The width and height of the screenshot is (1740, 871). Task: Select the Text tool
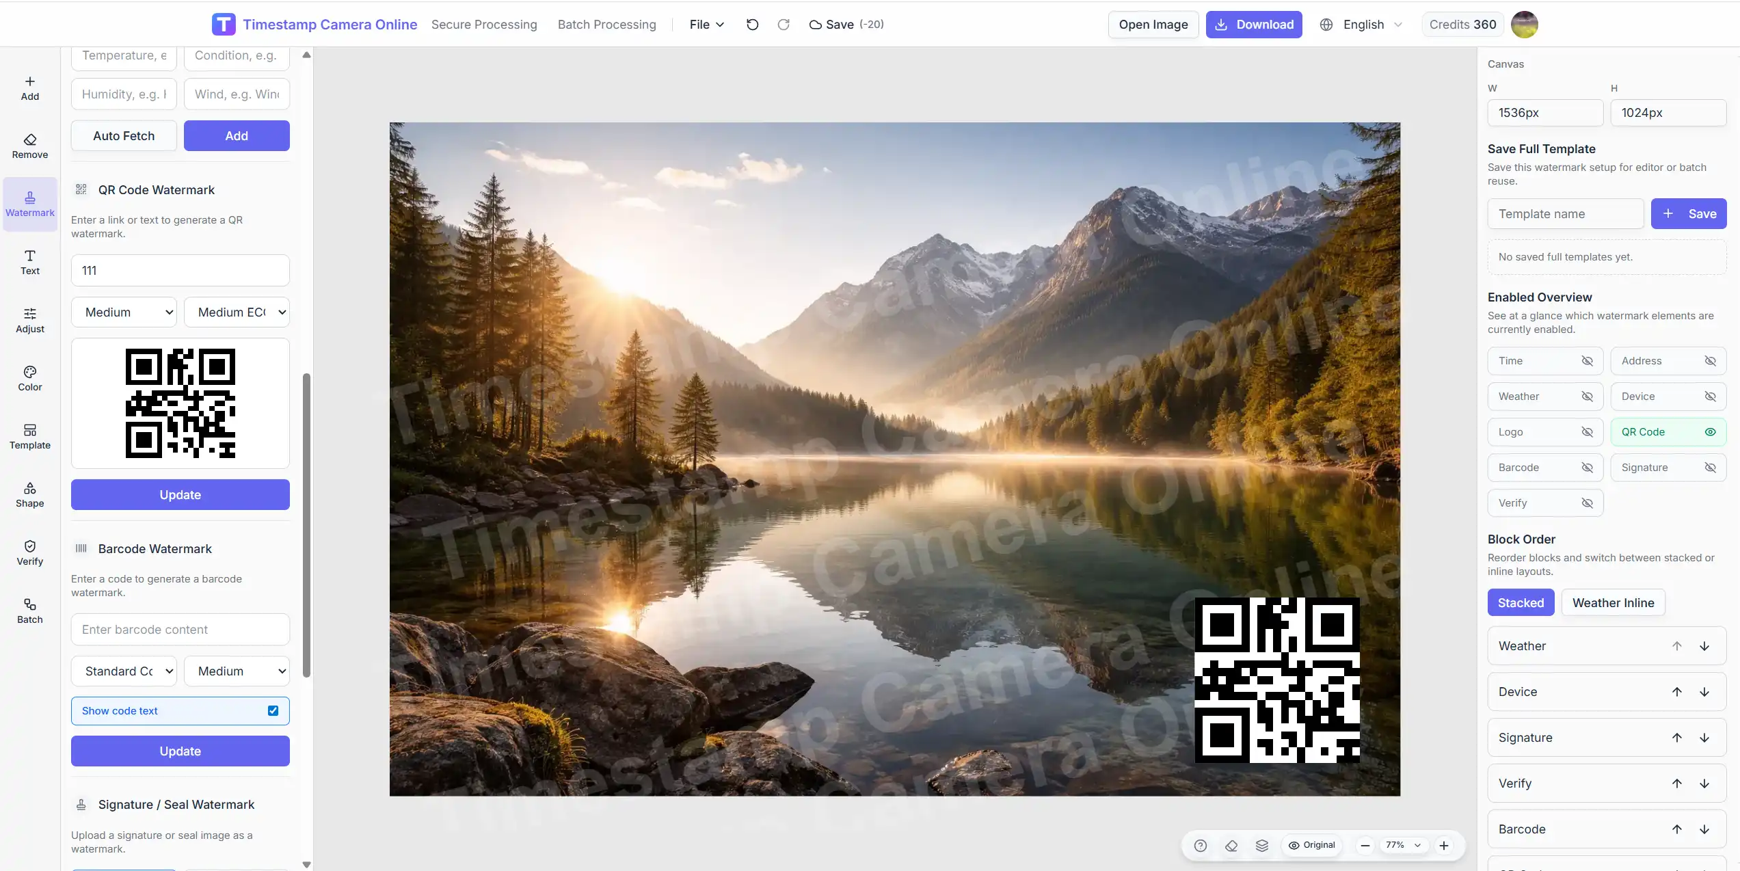click(x=30, y=263)
